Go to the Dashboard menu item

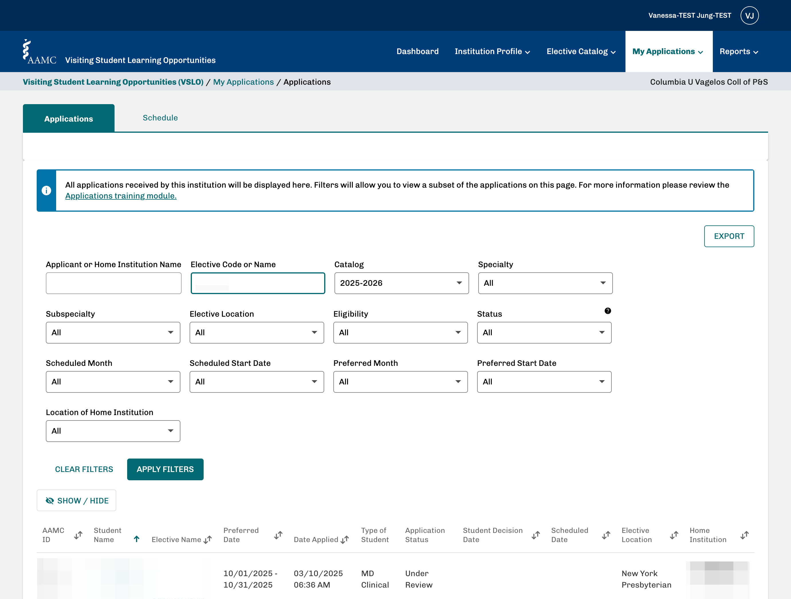[417, 51]
